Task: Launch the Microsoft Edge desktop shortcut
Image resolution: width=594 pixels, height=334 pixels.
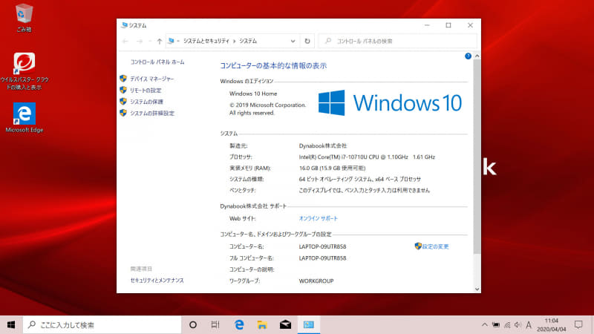Action: (x=25, y=118)
